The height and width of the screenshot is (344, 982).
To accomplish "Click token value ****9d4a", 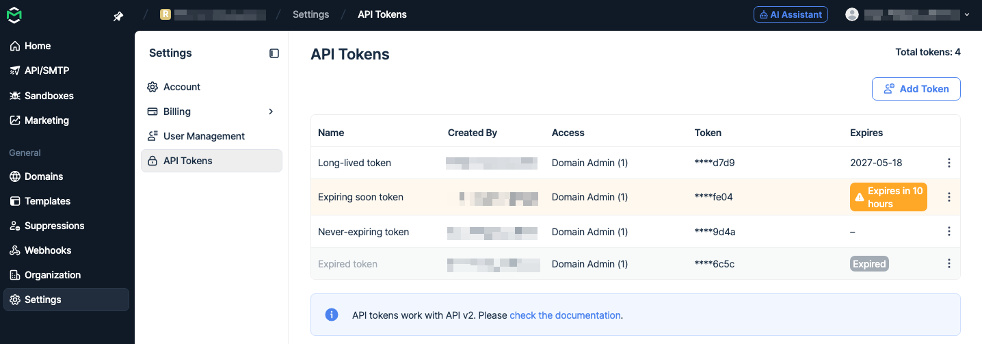I will coord(715,232).
